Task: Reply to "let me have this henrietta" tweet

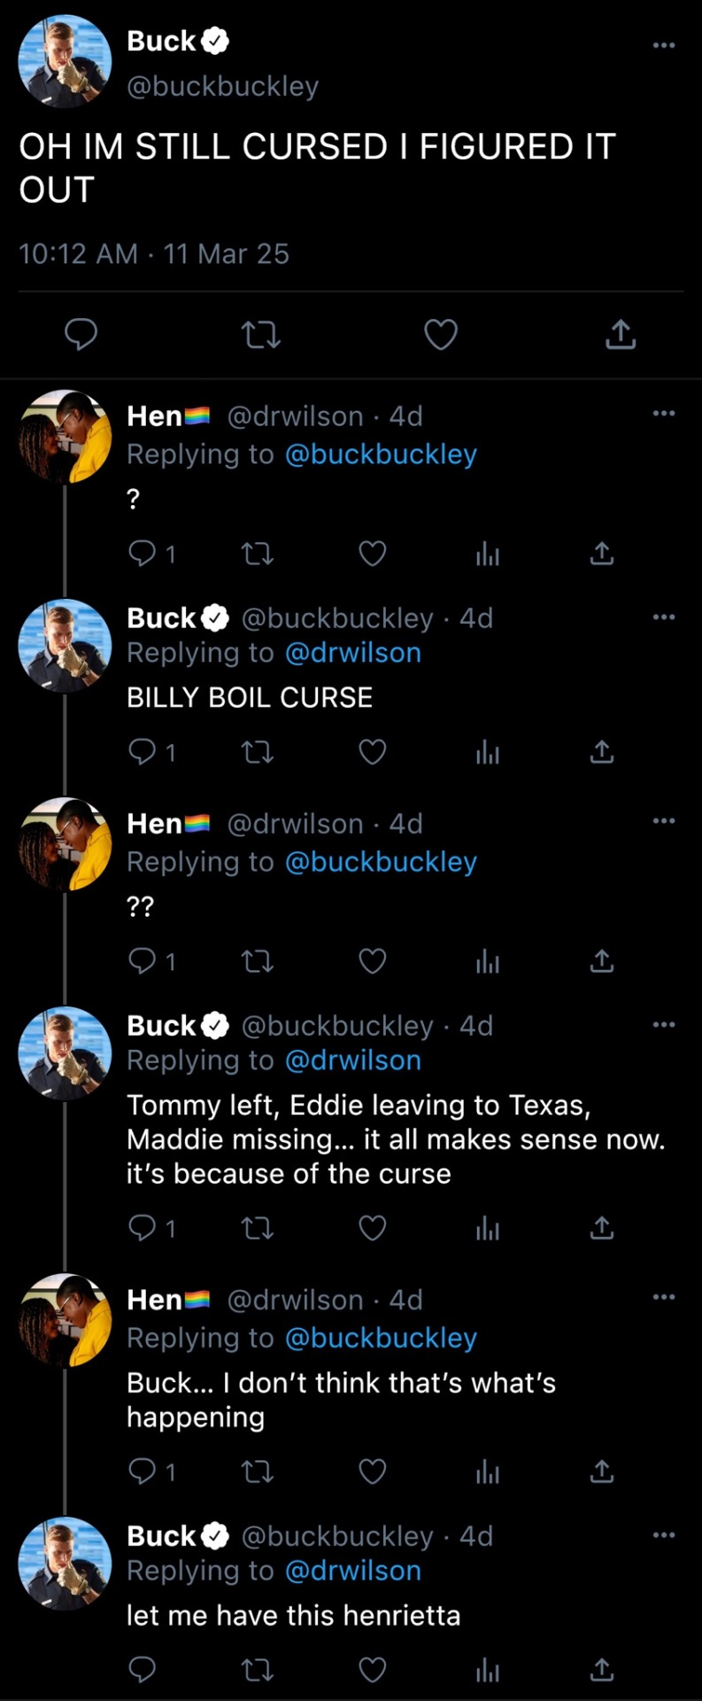Action: (x=143, y=1670)
